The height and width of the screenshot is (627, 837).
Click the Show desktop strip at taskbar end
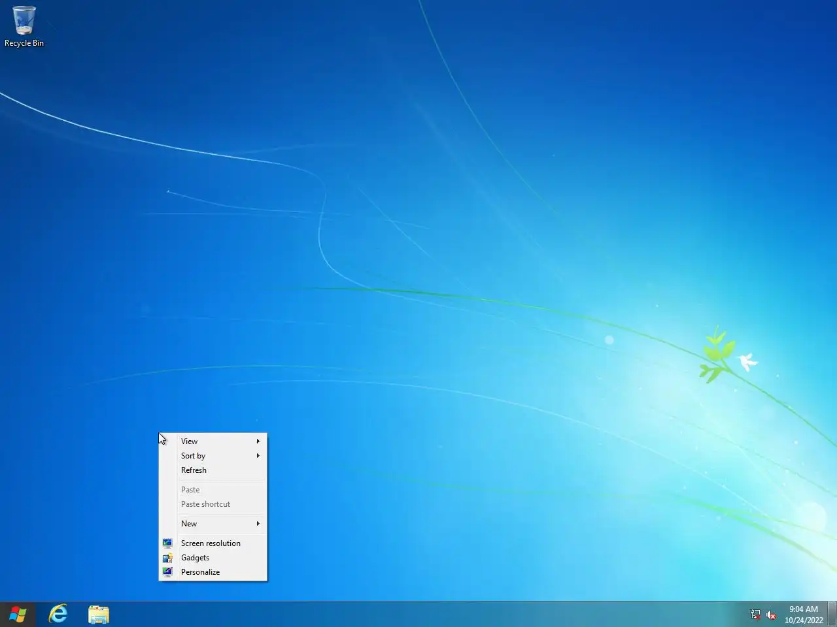[832, 615]
